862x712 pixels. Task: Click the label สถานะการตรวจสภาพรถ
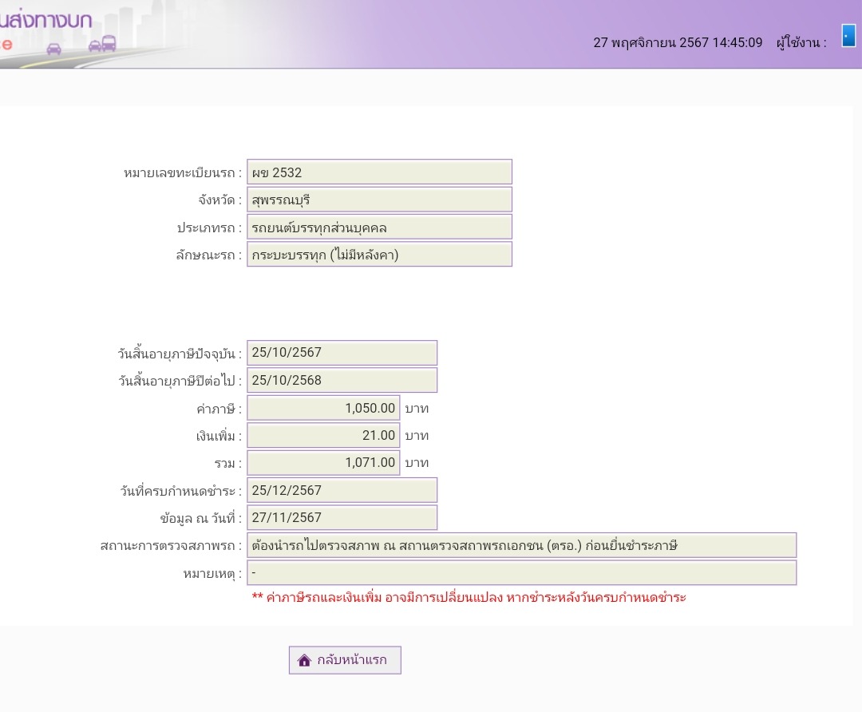click(x=171, y=546)
